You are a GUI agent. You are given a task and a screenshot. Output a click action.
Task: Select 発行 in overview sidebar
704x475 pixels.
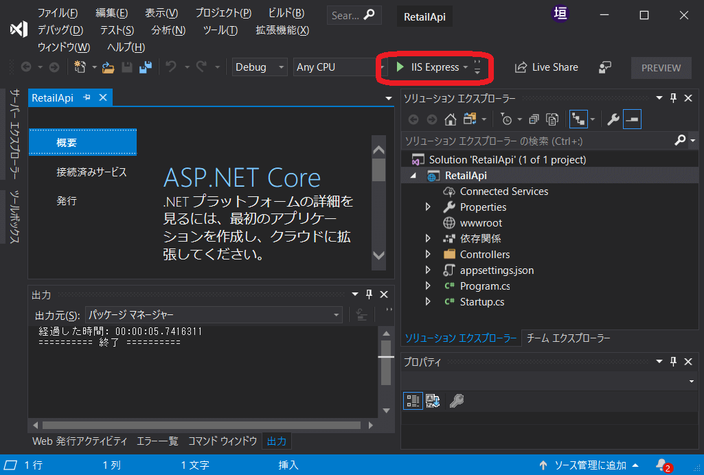pyautogui.click(x=67, y=201)
